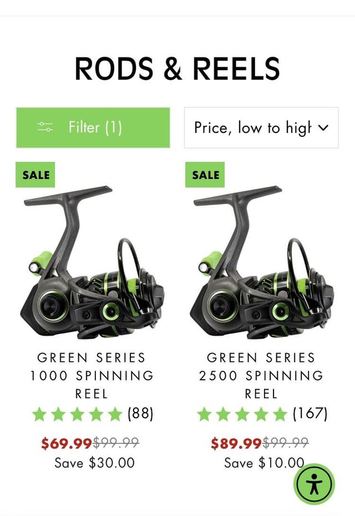The image size is (355, 516).
Task: Click the sort dropdown chevron arrow
Action: tap(323, 128)
